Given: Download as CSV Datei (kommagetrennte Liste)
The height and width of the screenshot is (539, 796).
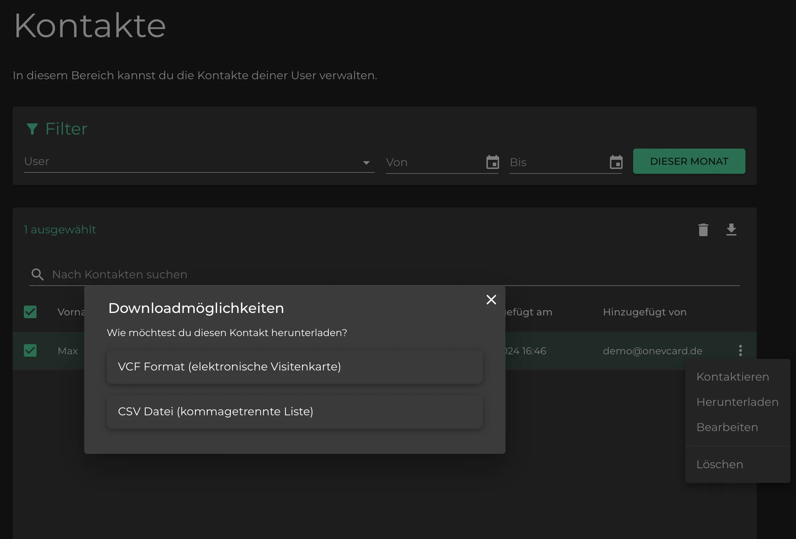Looking at the screenshot, I should pyautogui.click(x=294, y=411).
